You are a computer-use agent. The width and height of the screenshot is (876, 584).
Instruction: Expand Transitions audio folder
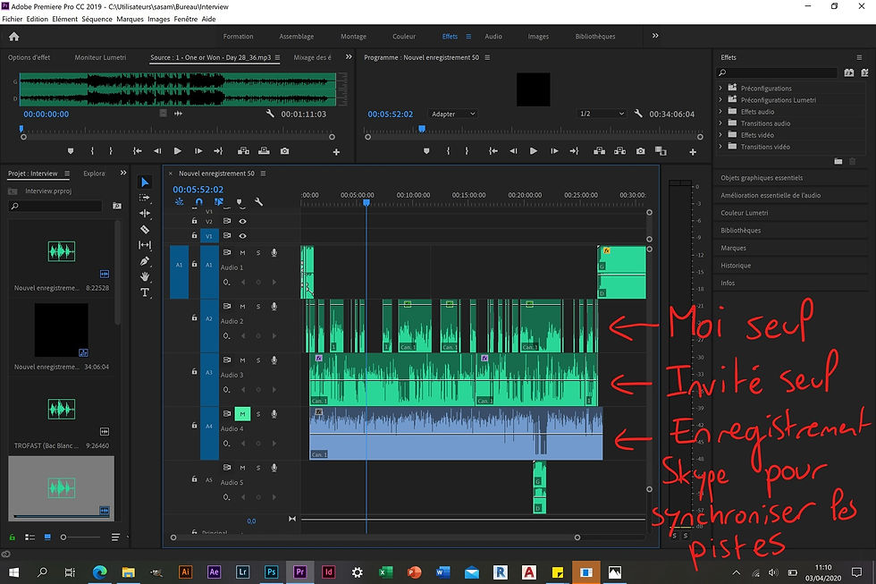click(x=720, y=123)
